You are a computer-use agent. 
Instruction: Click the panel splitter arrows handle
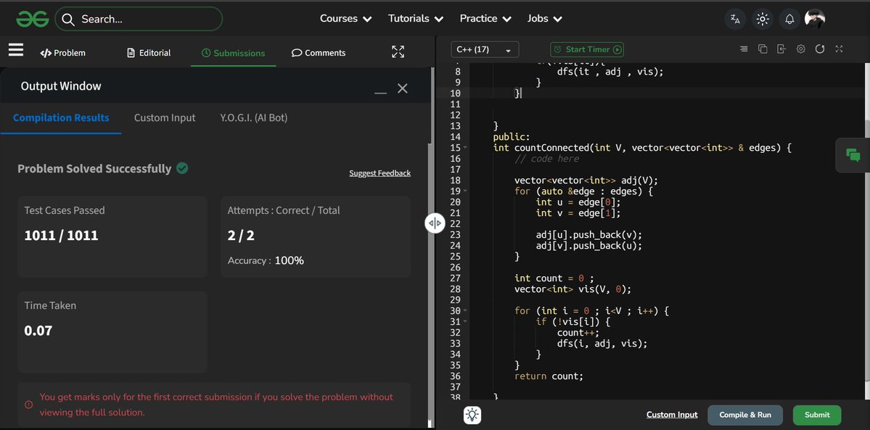435,223
